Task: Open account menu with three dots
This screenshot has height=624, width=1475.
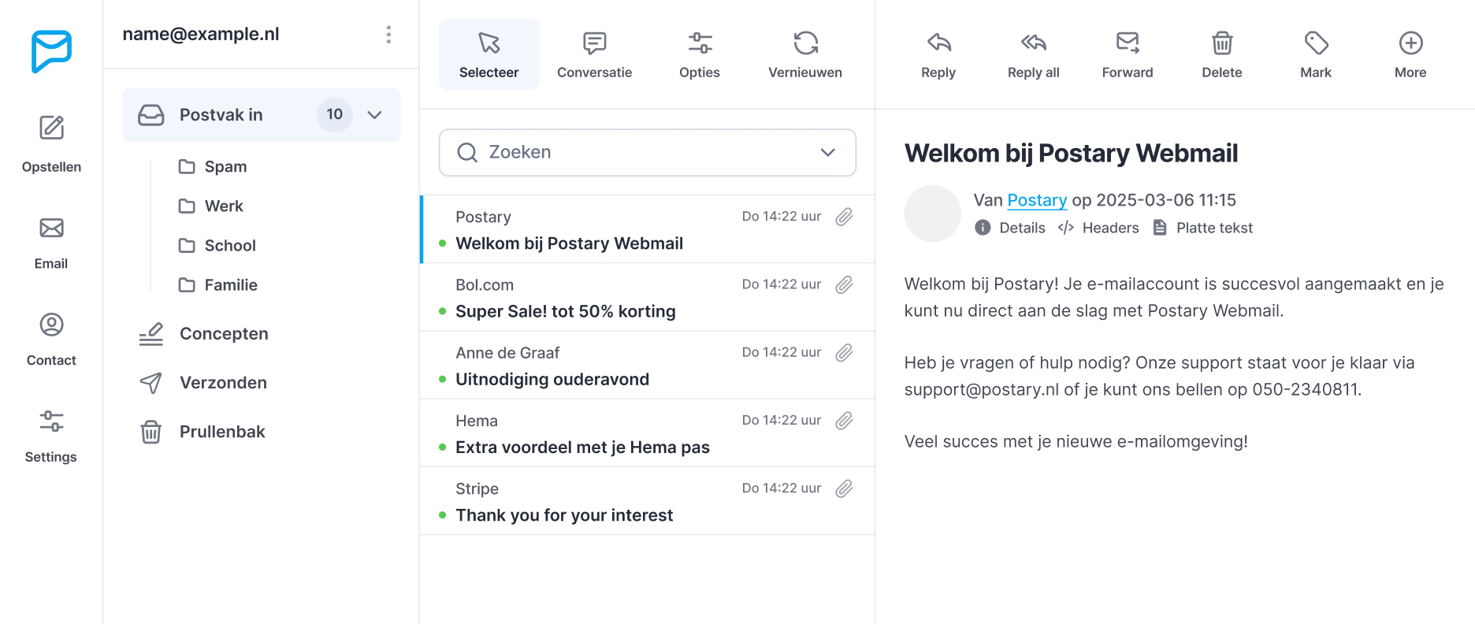Action: pos(388,35)
